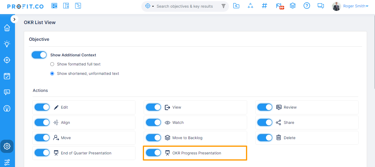Select Show shortened, unformatted text
This screenshot has width=375, height=167.
pos(52,74)
